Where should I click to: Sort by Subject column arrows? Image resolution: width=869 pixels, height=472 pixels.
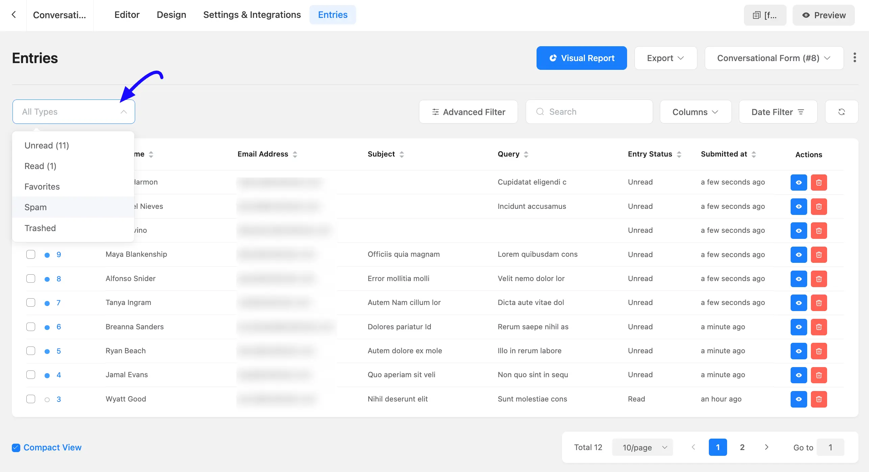(401, 155)
